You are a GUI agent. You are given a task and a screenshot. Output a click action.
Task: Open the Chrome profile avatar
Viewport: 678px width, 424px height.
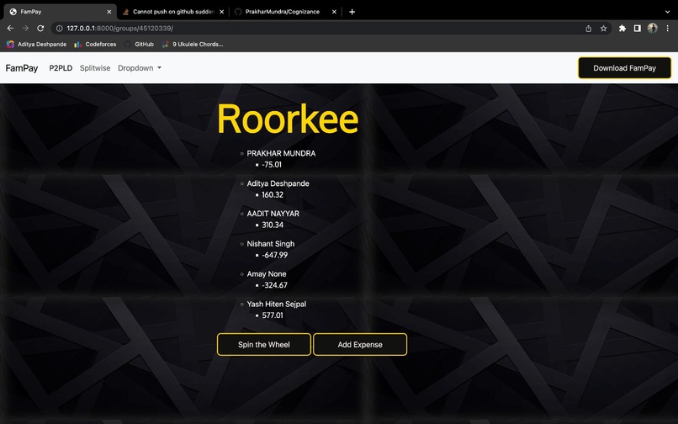click(652, 28)
